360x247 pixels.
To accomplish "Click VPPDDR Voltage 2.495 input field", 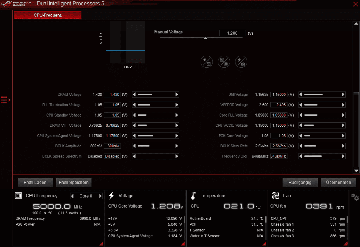I will click(279, 105).
